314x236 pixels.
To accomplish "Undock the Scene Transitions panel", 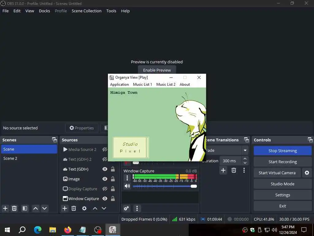I will [247, 140].
